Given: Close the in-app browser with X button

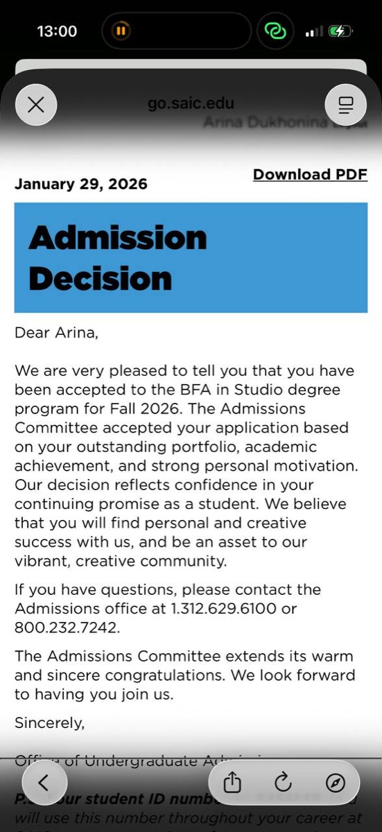Looking at the screenshot, I should click(x=35, y=105).
